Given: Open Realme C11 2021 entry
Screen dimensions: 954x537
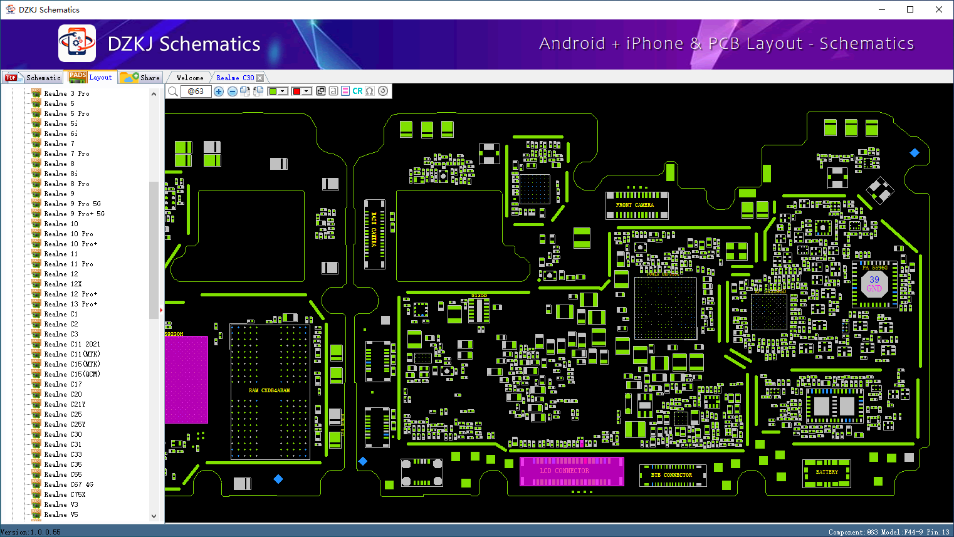Looking at the screenshot, I should pyautogui.click(x=72, y=344).
